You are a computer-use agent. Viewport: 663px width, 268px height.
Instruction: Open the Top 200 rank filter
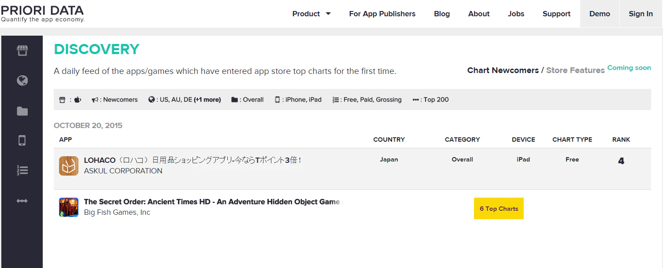tap(436, 99)
